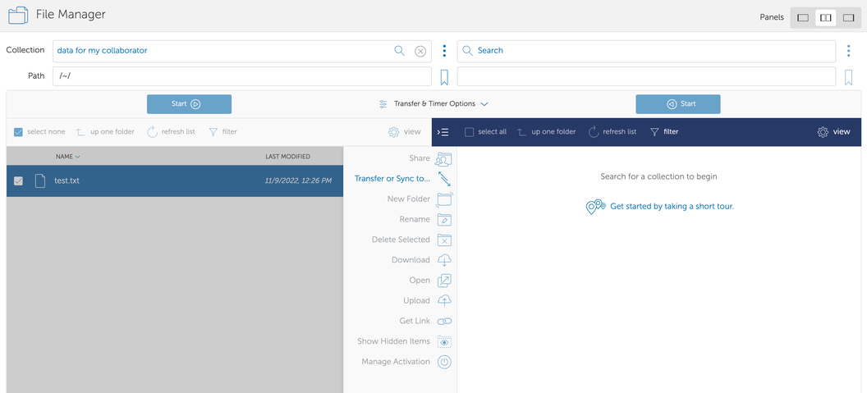
Task: Select the single panel layout icon
Action: click(x=803, y=18)
